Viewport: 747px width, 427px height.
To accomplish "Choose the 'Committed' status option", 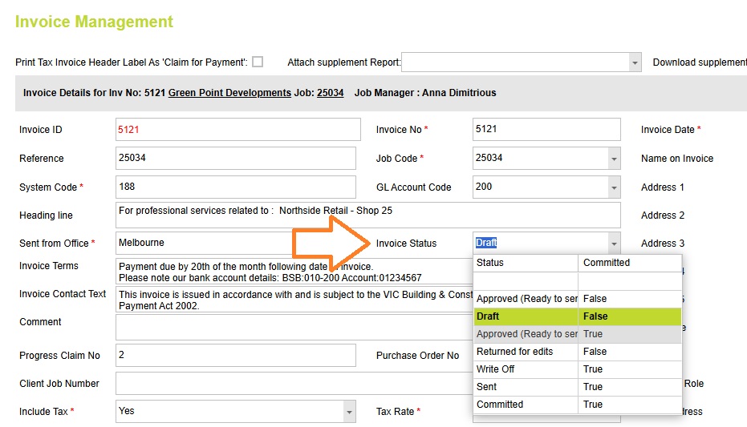I will [526, 405].
